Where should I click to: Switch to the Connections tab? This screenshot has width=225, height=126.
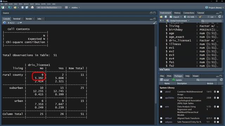point(189,13)
